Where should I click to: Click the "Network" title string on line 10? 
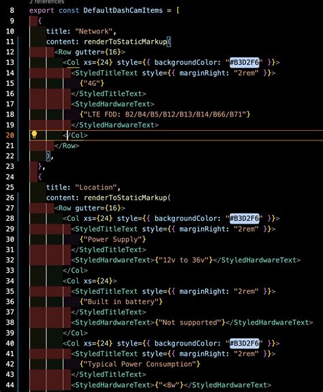point(94,31)
